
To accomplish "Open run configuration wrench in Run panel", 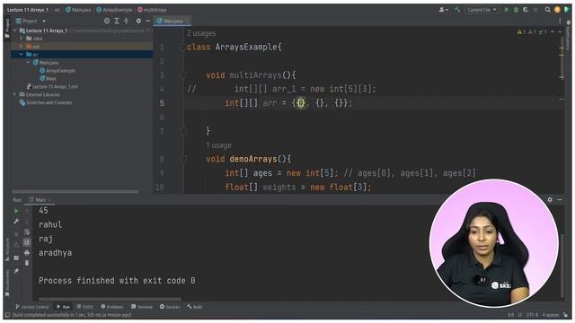I will [x=16, y=222].
